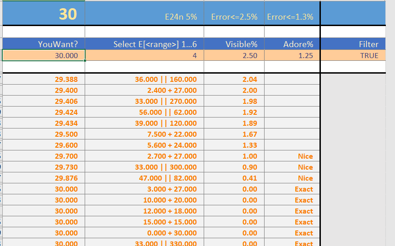Click the large yellow 30 title cell

pos(43,13)
